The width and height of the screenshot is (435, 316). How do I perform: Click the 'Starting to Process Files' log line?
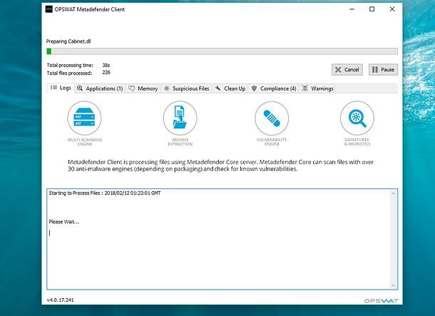[105, 193]
